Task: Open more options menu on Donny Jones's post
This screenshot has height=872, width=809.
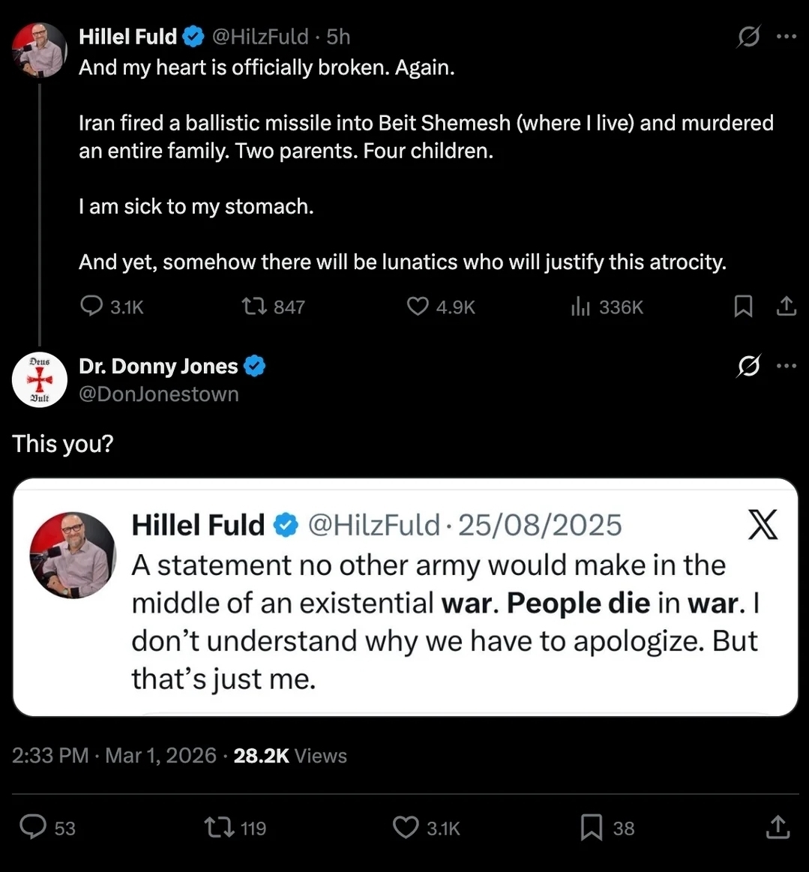Action: [x=787, y=366]
